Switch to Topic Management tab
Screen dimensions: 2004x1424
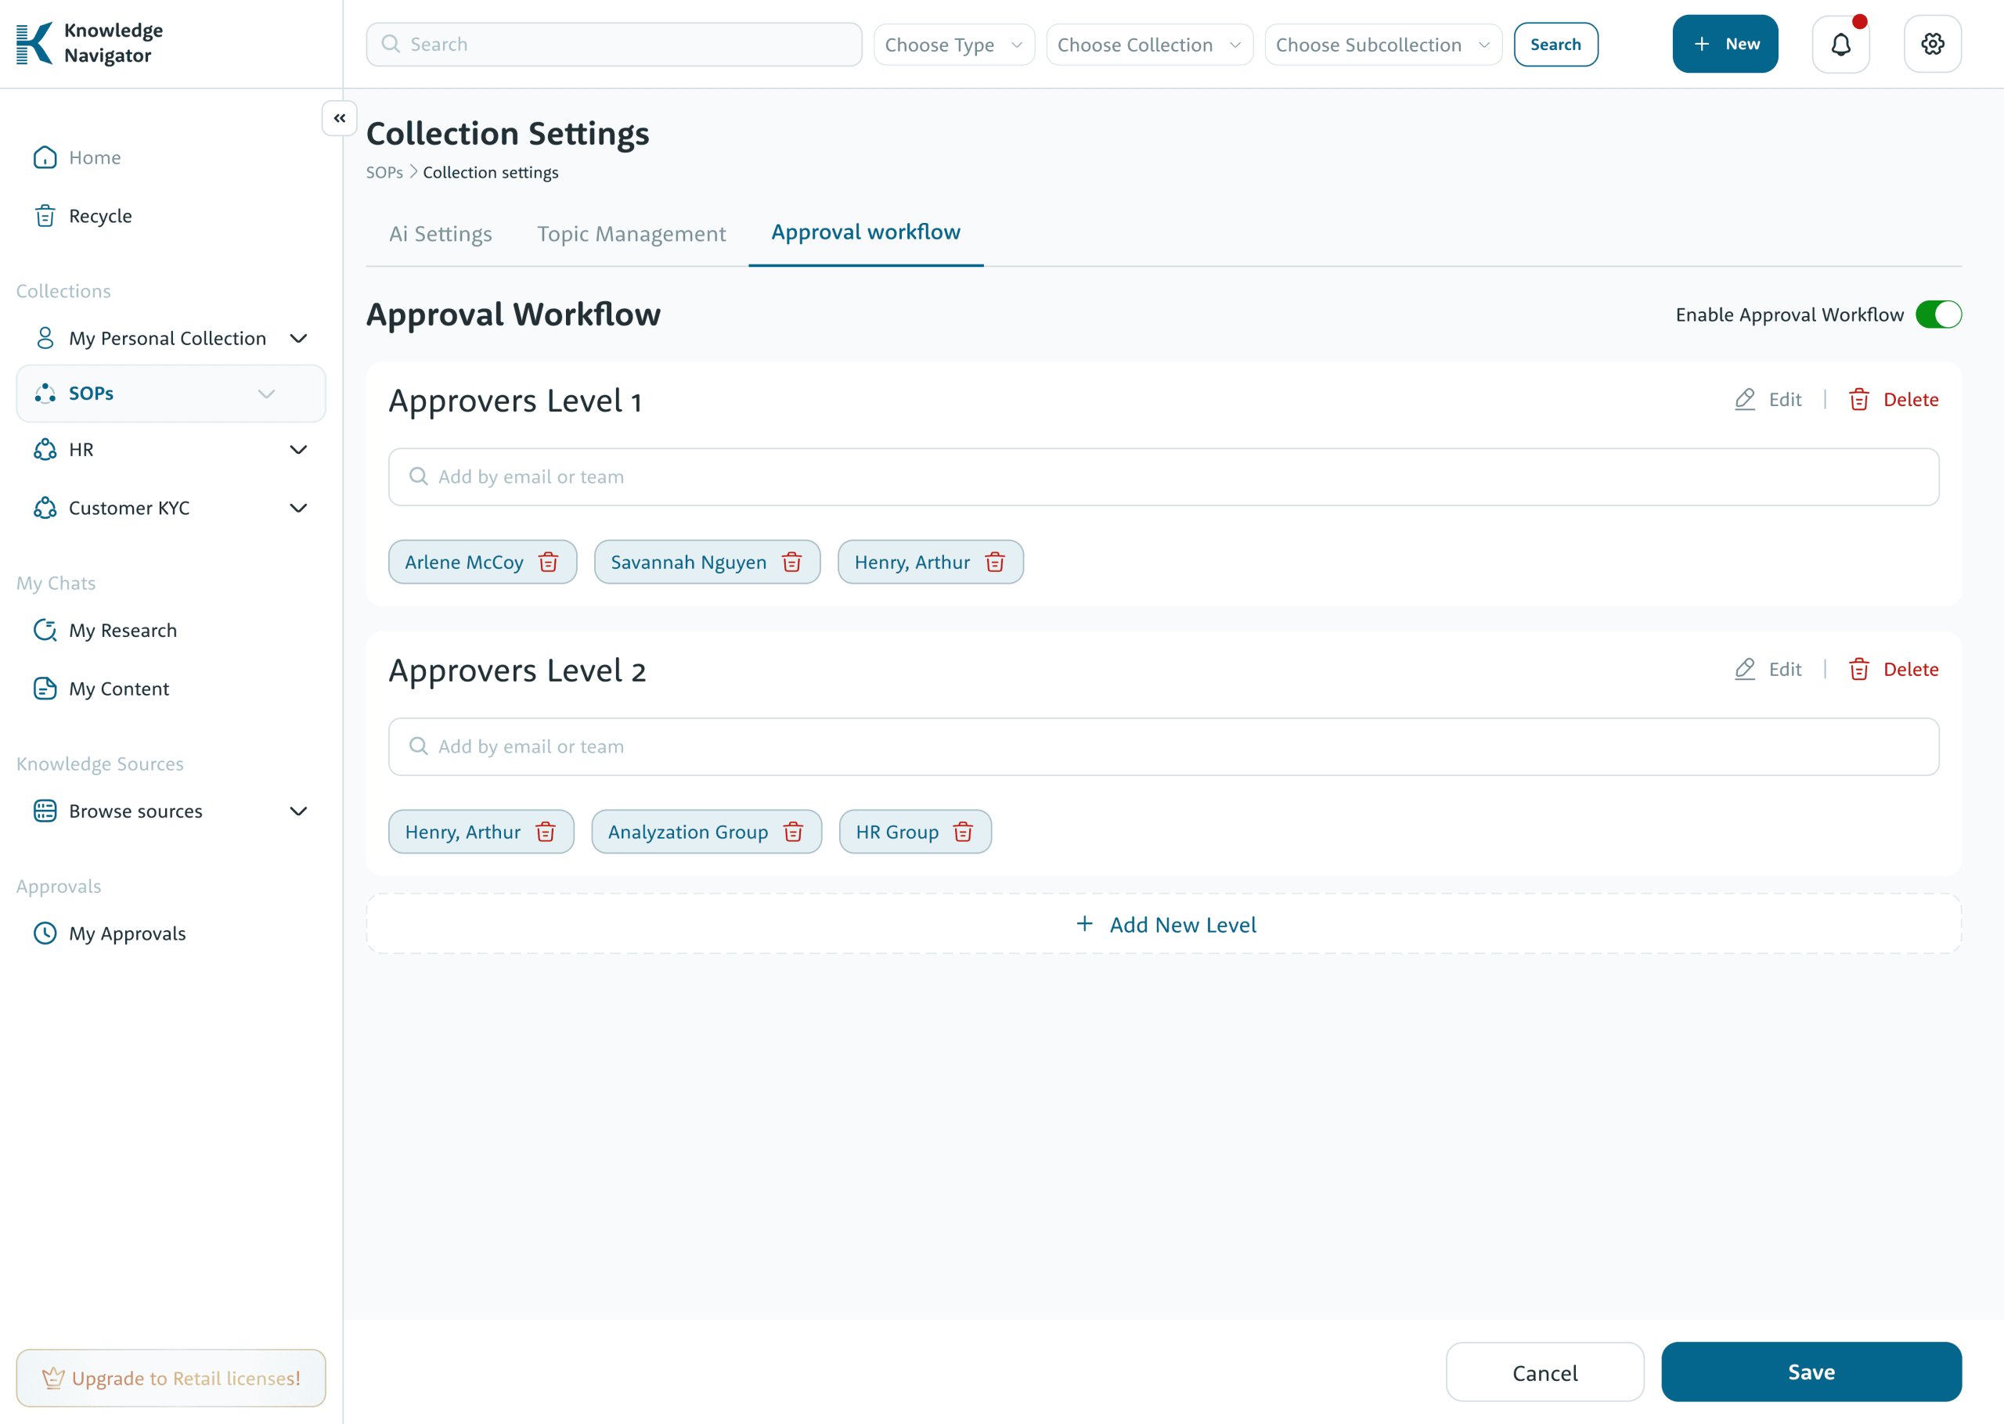[x=631, y=233]
